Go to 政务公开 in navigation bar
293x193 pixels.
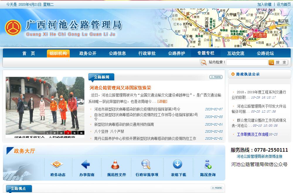tap(88, 53)
